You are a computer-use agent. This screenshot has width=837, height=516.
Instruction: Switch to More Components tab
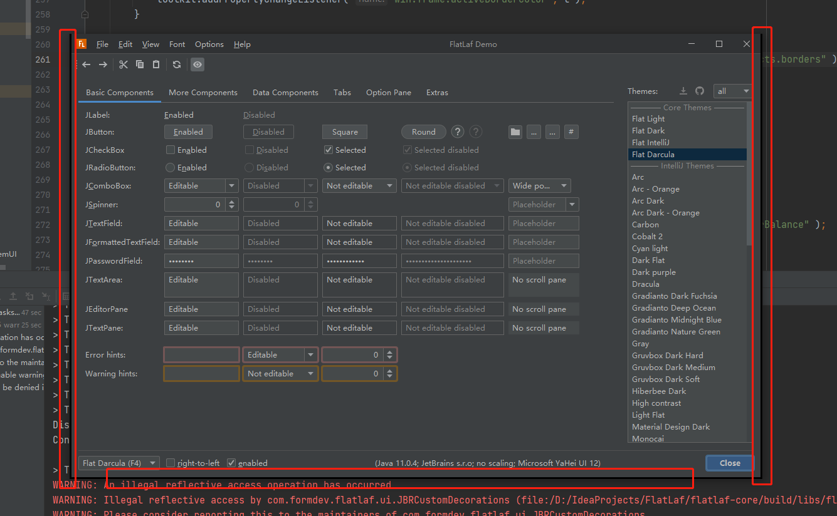pyautogui.click(x=203, y=92)
